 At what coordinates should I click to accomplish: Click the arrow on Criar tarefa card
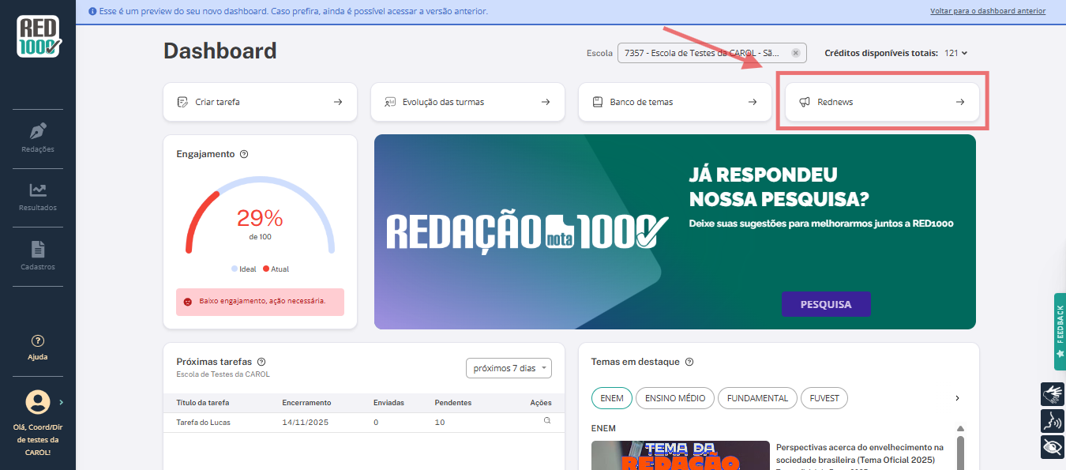click(x=338, y=102)
